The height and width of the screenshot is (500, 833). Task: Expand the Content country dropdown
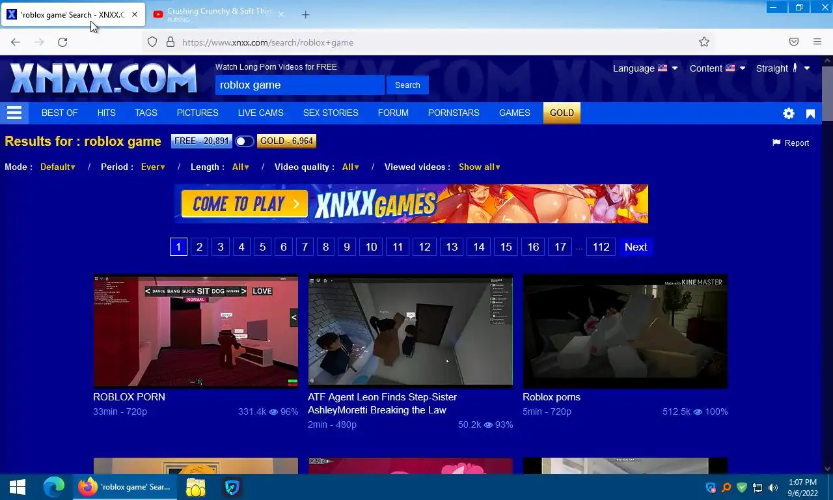(x=718, y=68)
